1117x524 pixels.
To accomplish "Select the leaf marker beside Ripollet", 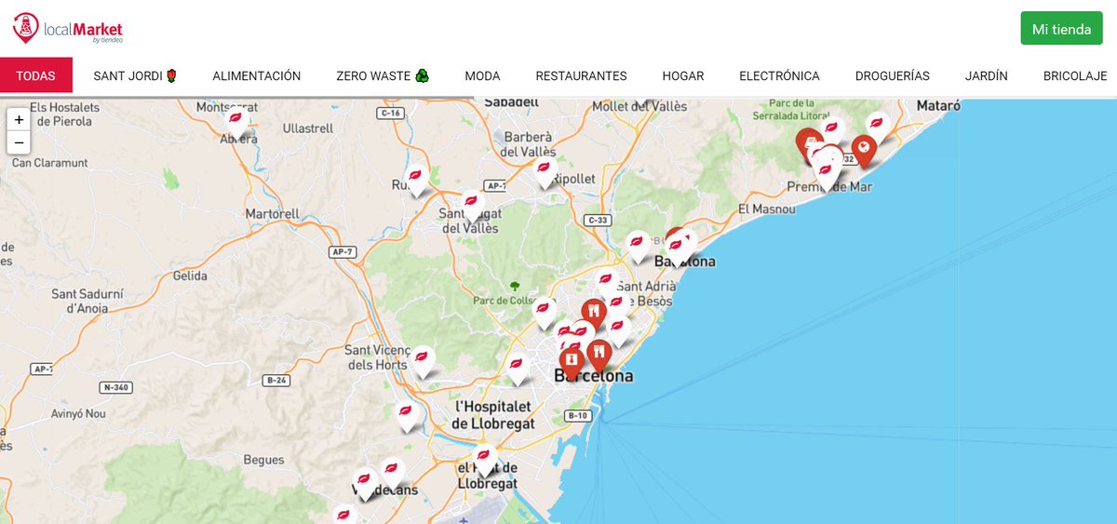I will (x=545, y=171).
